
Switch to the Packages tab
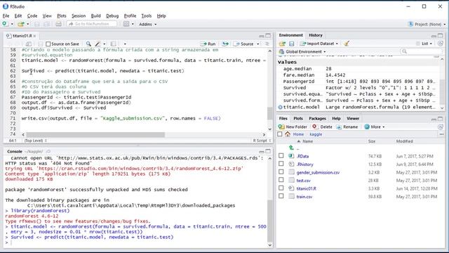click(x=317, y=118)
